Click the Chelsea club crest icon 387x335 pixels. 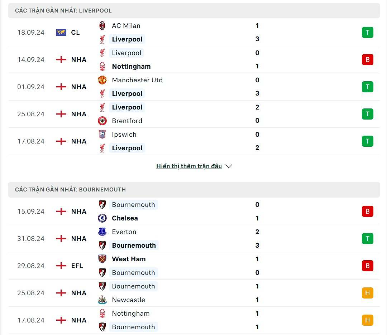click(x=102, y=218)
